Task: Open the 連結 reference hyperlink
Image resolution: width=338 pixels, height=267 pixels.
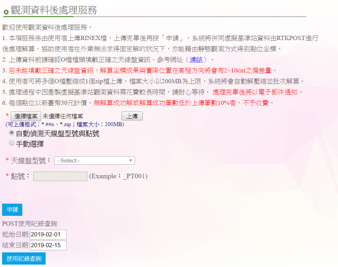Action: pyautogui.click(x=196, y=60)
